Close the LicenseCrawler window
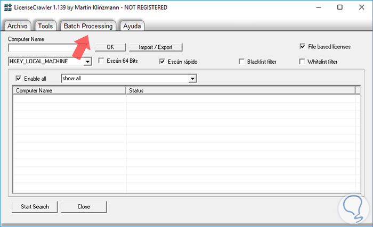The height and width of the screenshot is (227, 373). point(362,7)
